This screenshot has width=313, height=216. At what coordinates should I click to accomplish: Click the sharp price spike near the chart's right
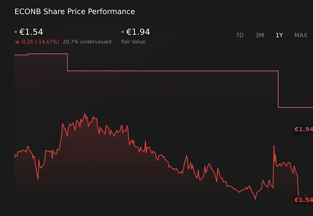[x=274, y=146]
